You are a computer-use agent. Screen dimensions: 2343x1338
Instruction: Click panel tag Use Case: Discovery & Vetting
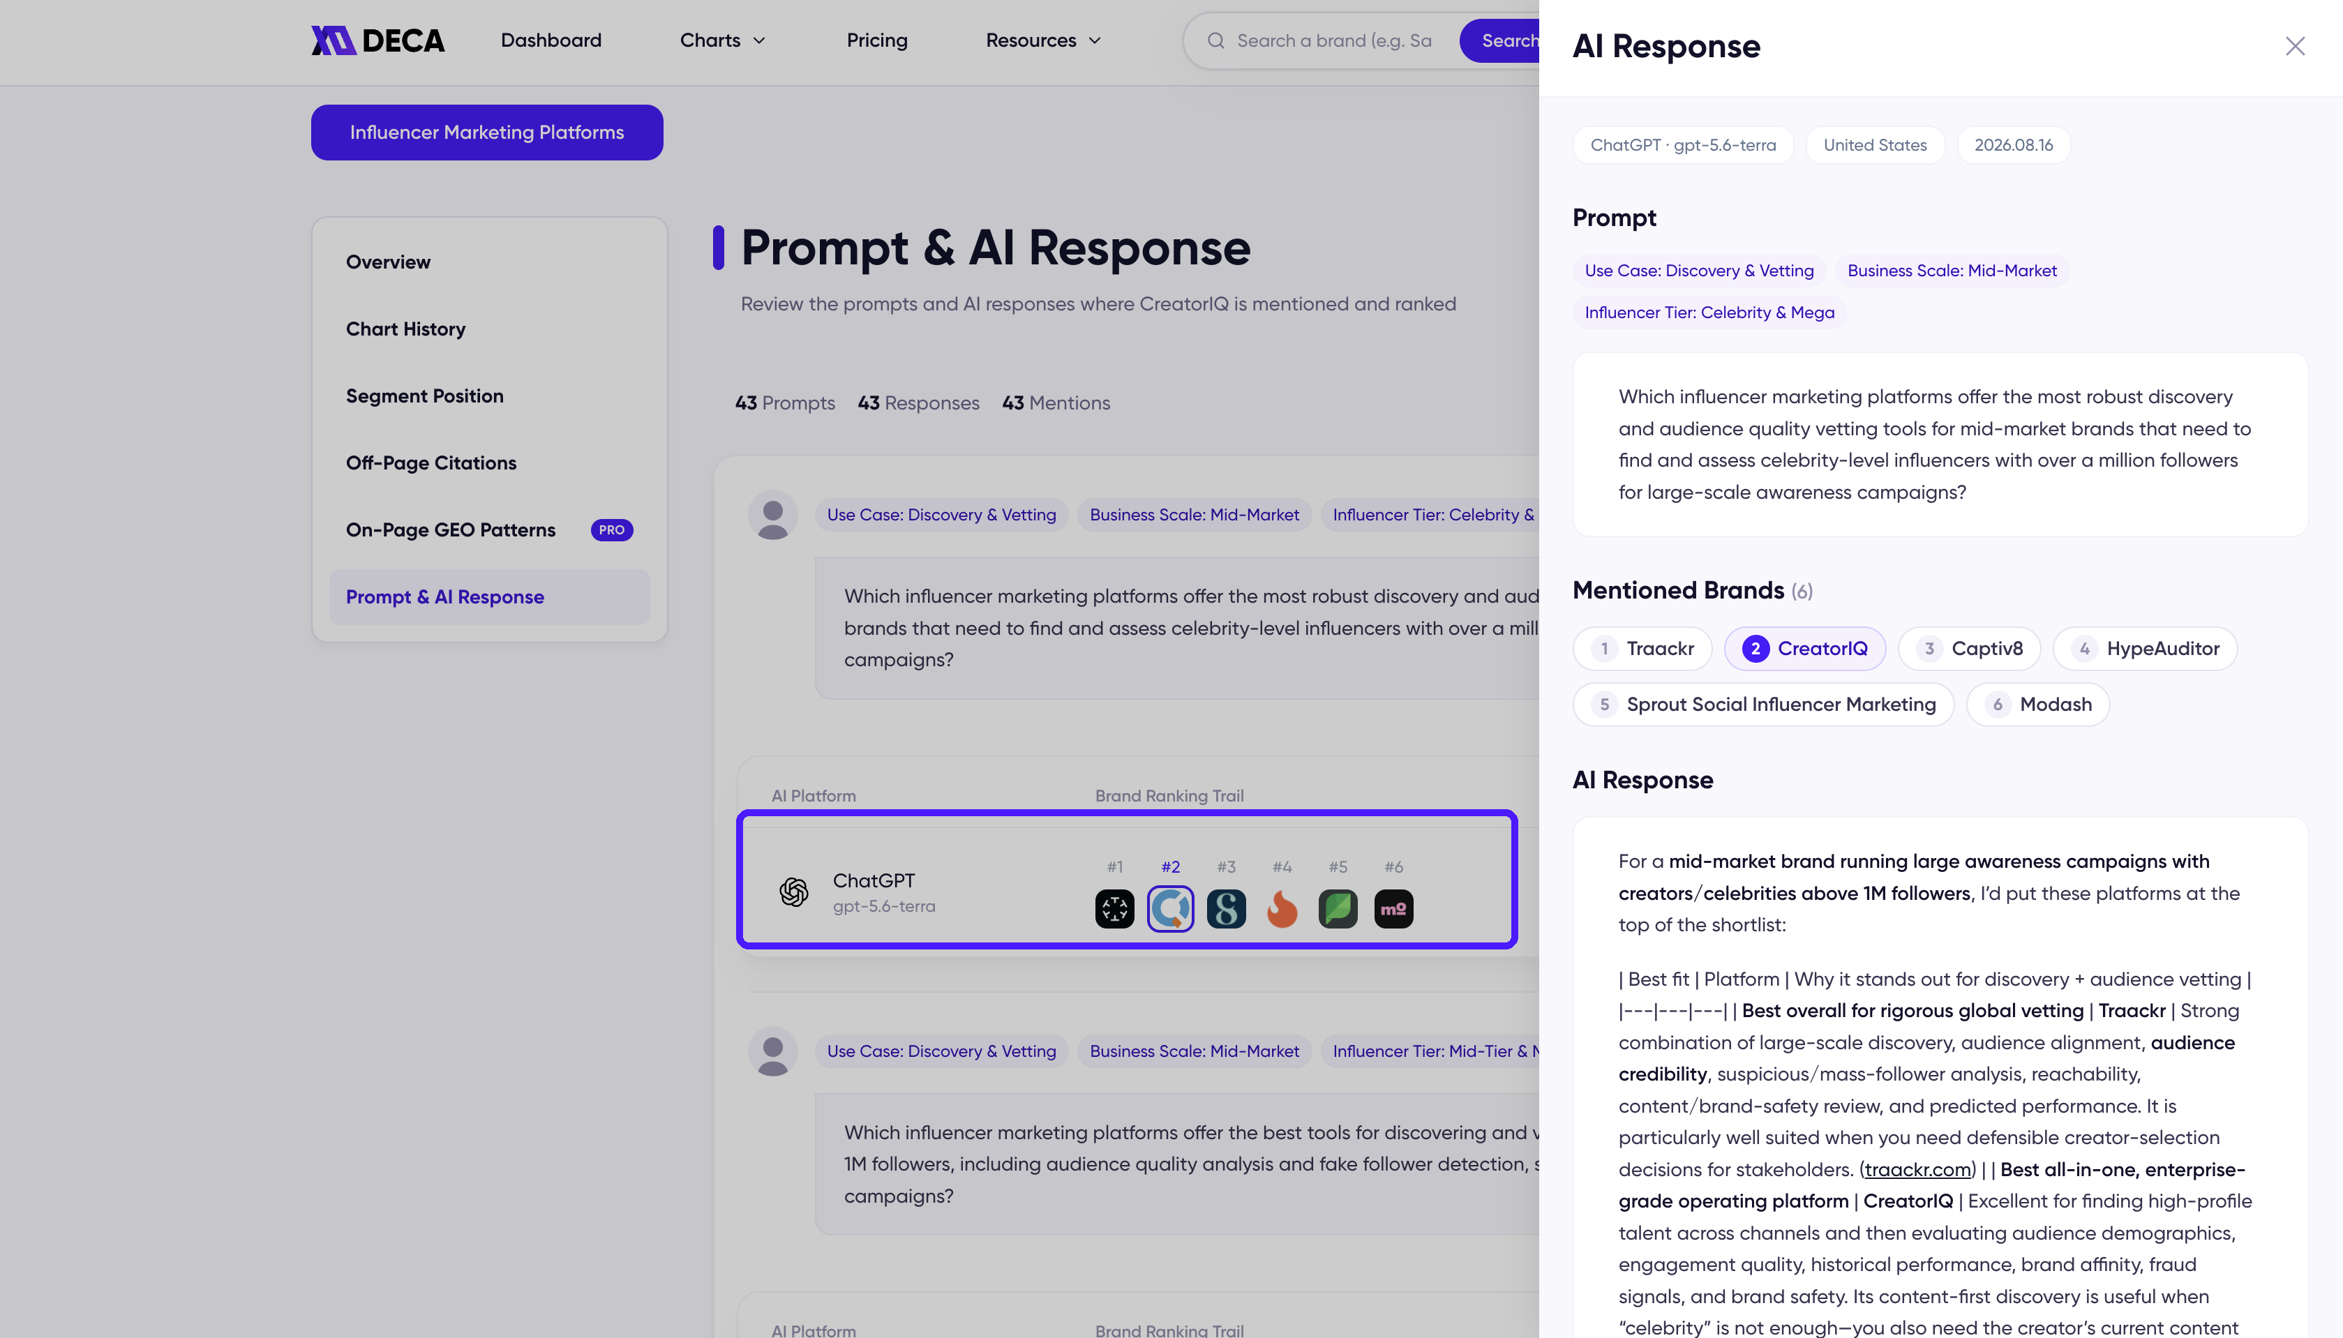point(1699,271)
